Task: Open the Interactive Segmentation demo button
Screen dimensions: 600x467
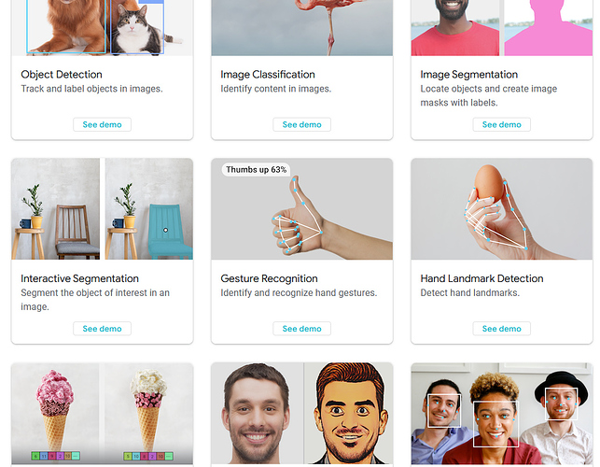Action: coord(102,329)
